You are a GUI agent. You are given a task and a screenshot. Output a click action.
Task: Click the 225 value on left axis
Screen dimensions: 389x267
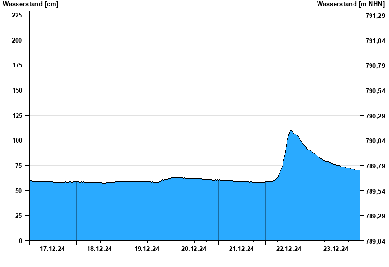click(17, 15)
